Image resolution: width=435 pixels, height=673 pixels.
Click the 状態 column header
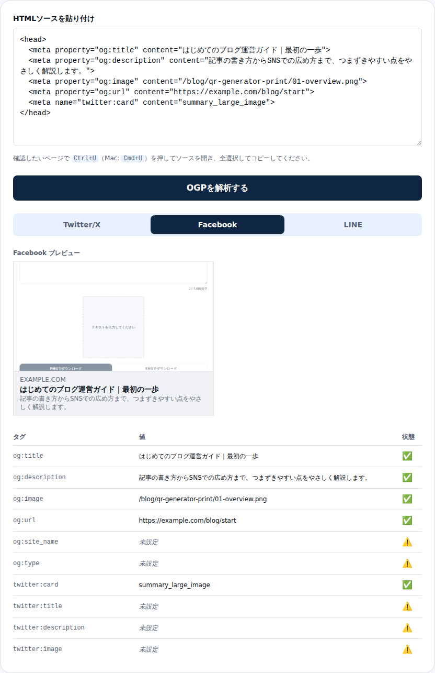pyautogui.click(x=408, y=437)
